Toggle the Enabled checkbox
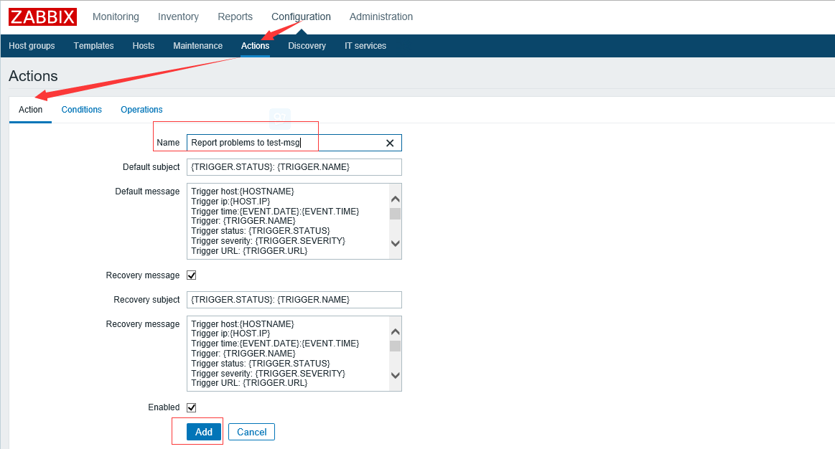 click(x=192, y=407)
